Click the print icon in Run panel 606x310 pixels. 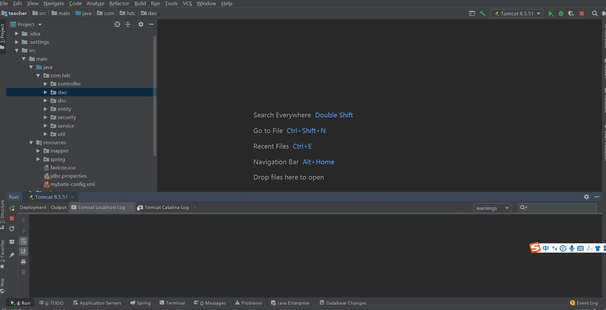23,262
